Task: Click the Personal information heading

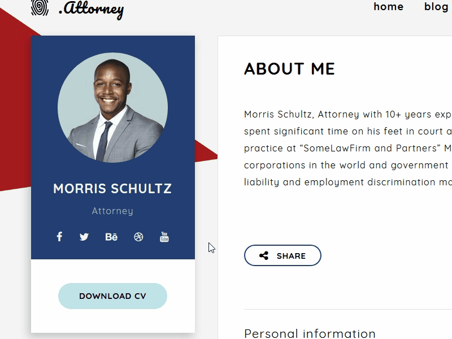Action: [x=310, y=333]
